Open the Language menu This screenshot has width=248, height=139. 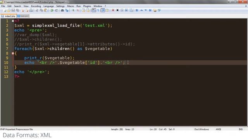click(x=48, y=6)
